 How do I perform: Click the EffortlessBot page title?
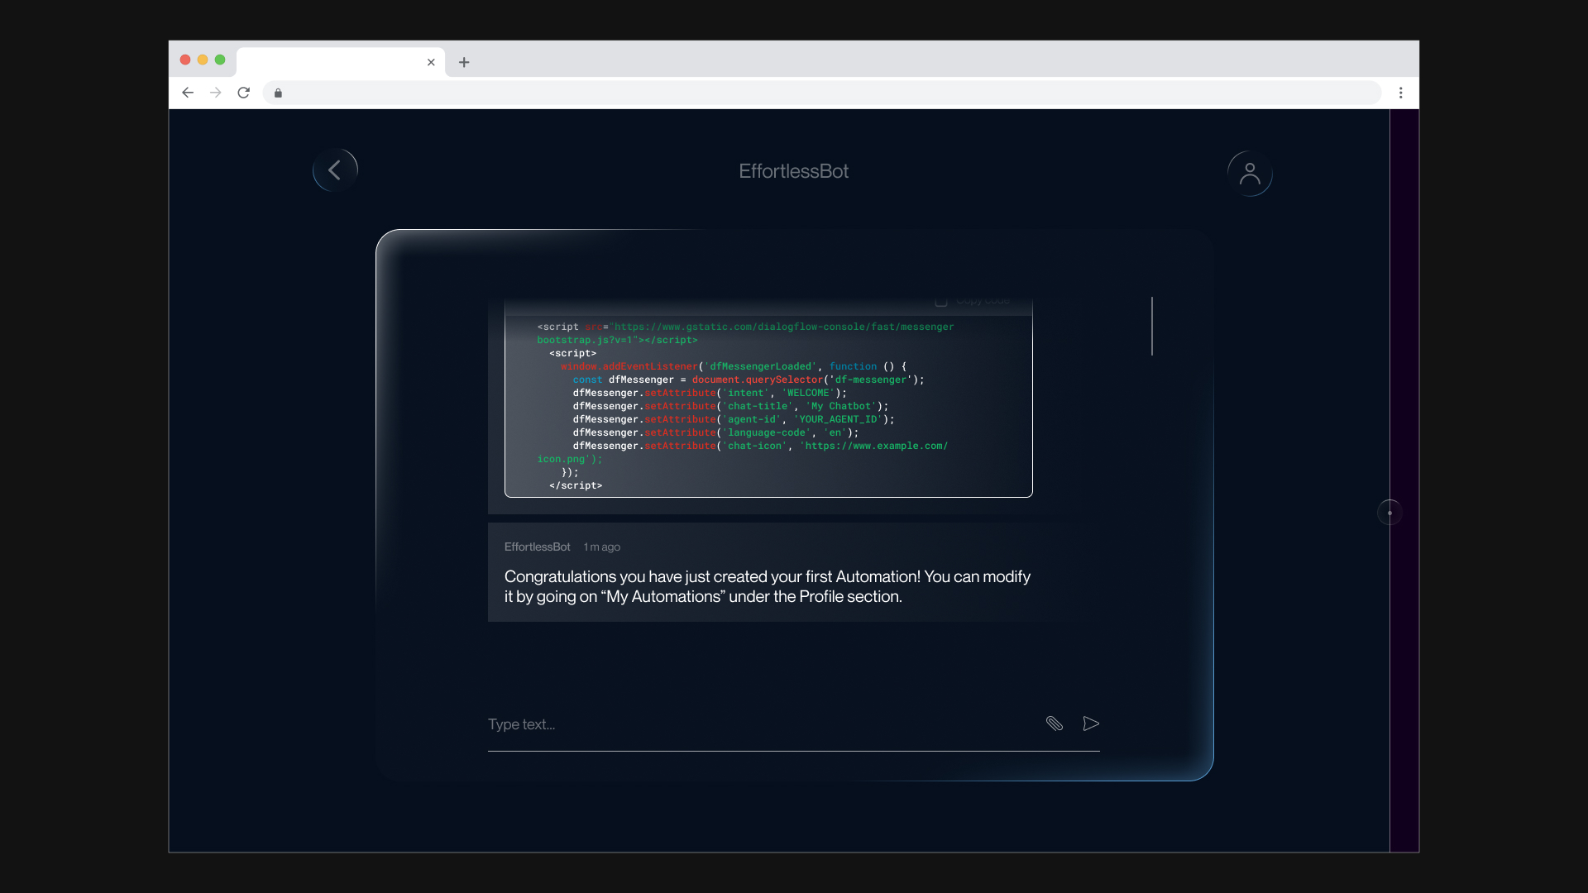[x=793, y=171]
